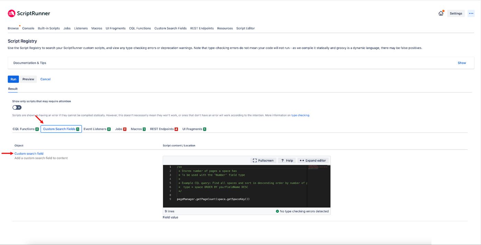The image size is (481, 245).
Task: Select the Result tab
Action: [13, 89]
